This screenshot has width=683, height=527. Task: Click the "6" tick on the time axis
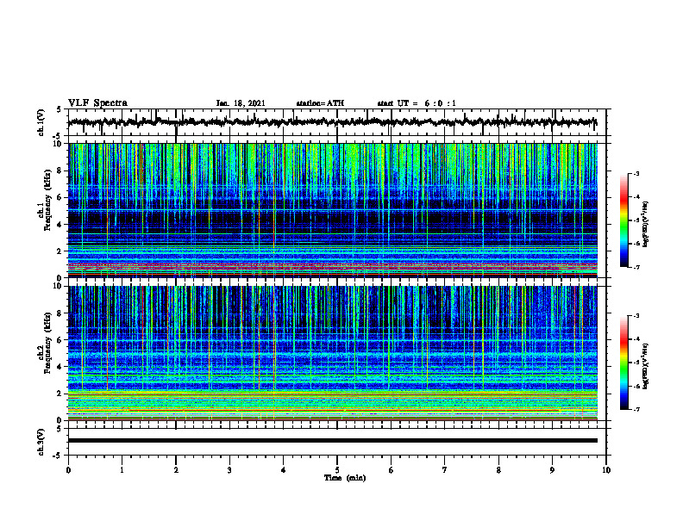pos(392,470)
